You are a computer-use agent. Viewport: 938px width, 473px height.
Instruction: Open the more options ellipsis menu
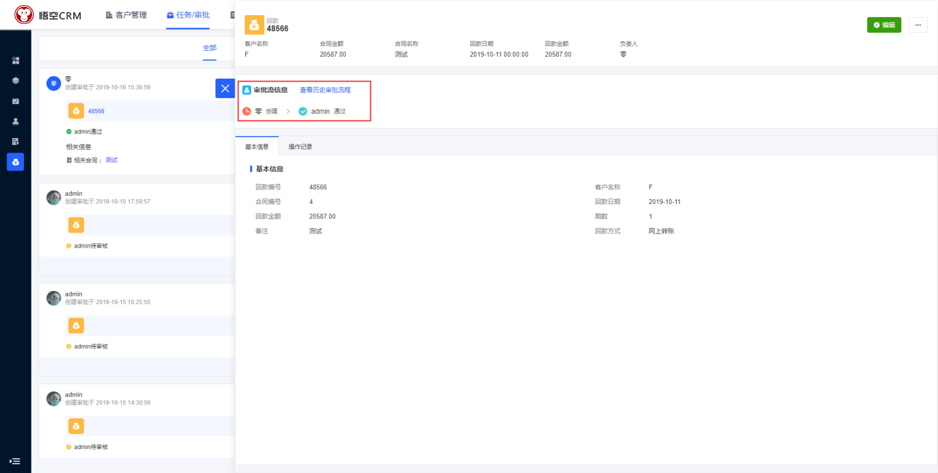pyautogui.click(x=918, y=25)
